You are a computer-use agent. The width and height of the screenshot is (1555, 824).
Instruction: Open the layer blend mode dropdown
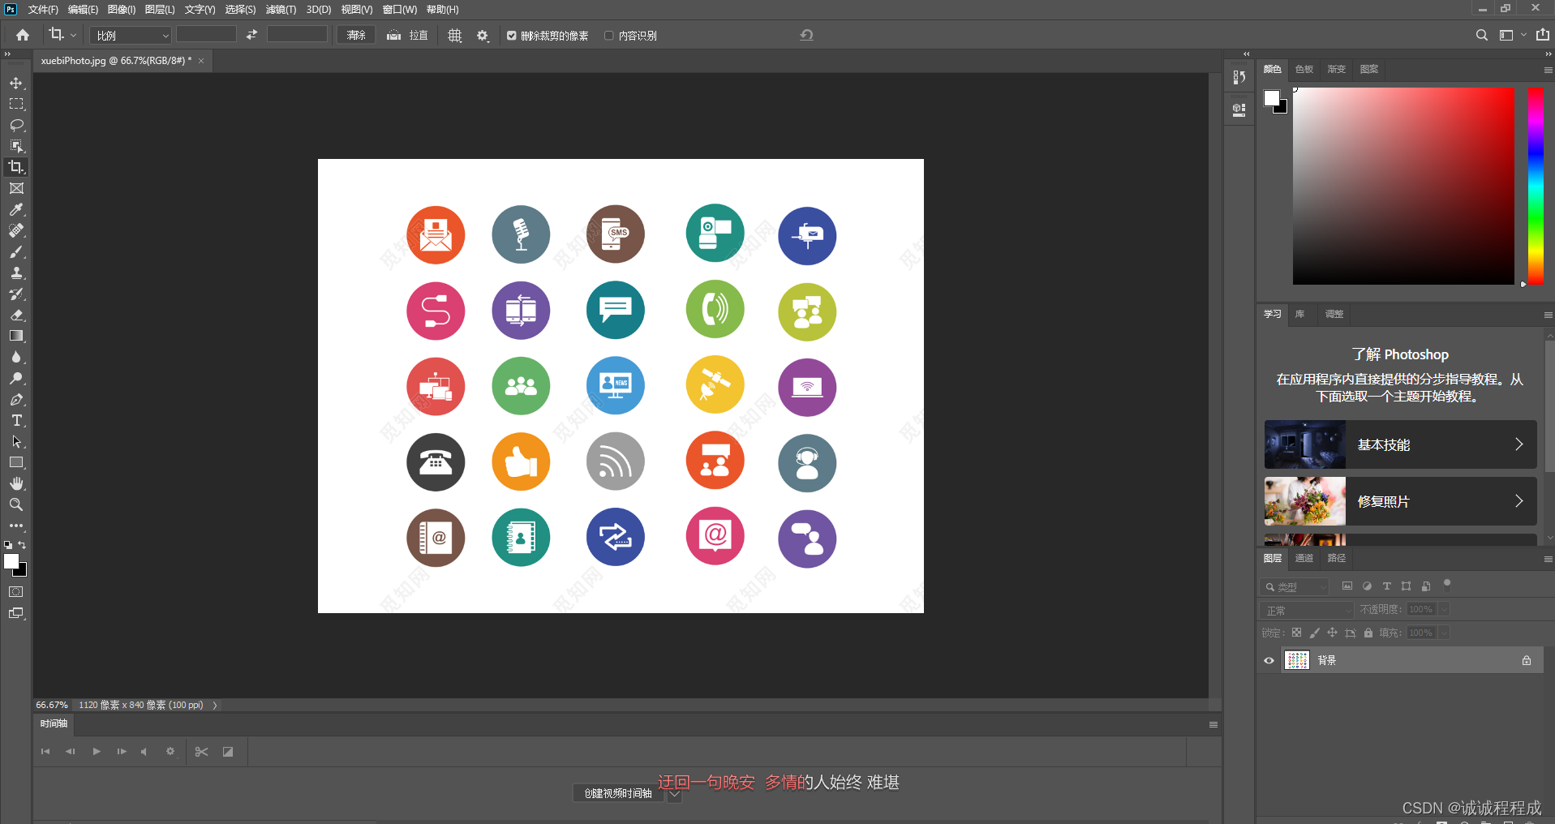pos(1308,610)
